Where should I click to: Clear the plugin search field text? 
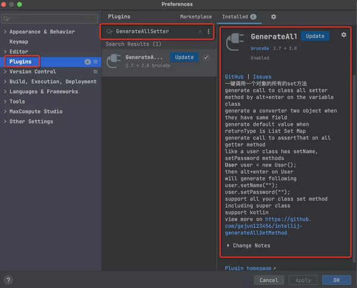click(200, 32)
